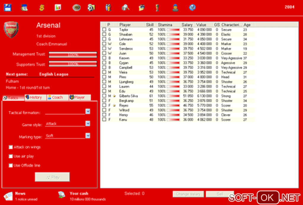Sort by the Salary column header
Viewport: 303px width, 205px height.
(x=187, y=25)
